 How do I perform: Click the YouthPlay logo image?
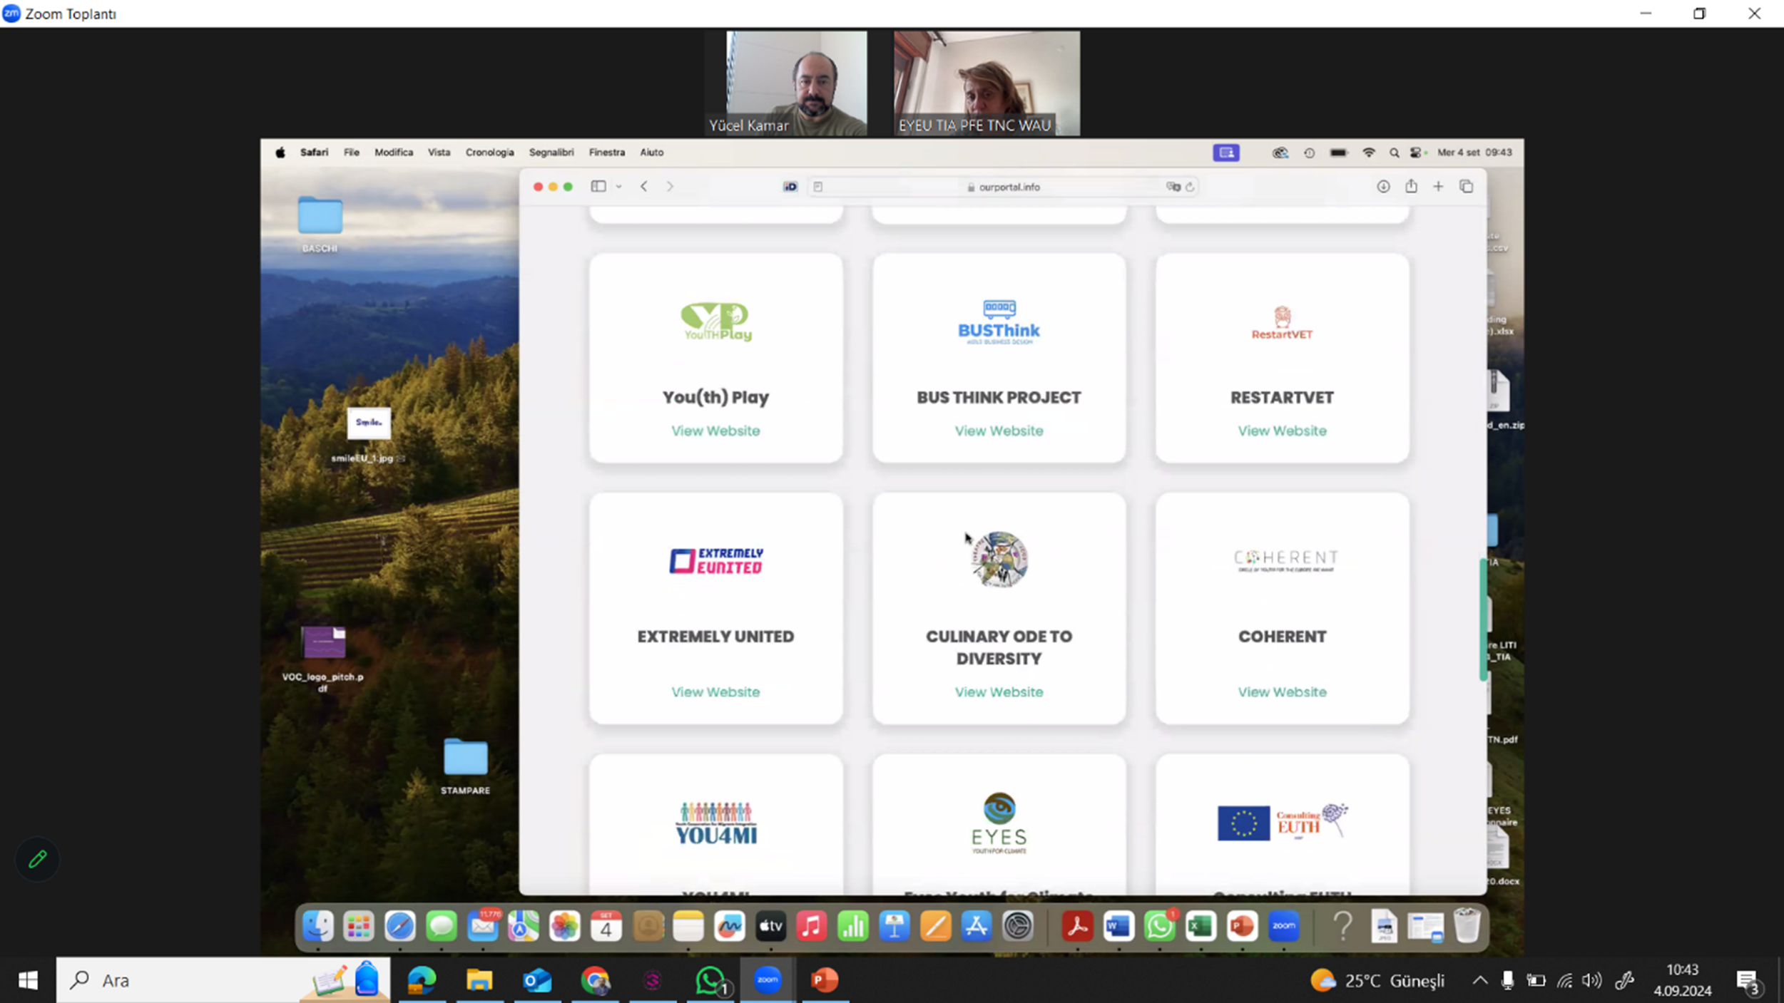tap(715, 322)
